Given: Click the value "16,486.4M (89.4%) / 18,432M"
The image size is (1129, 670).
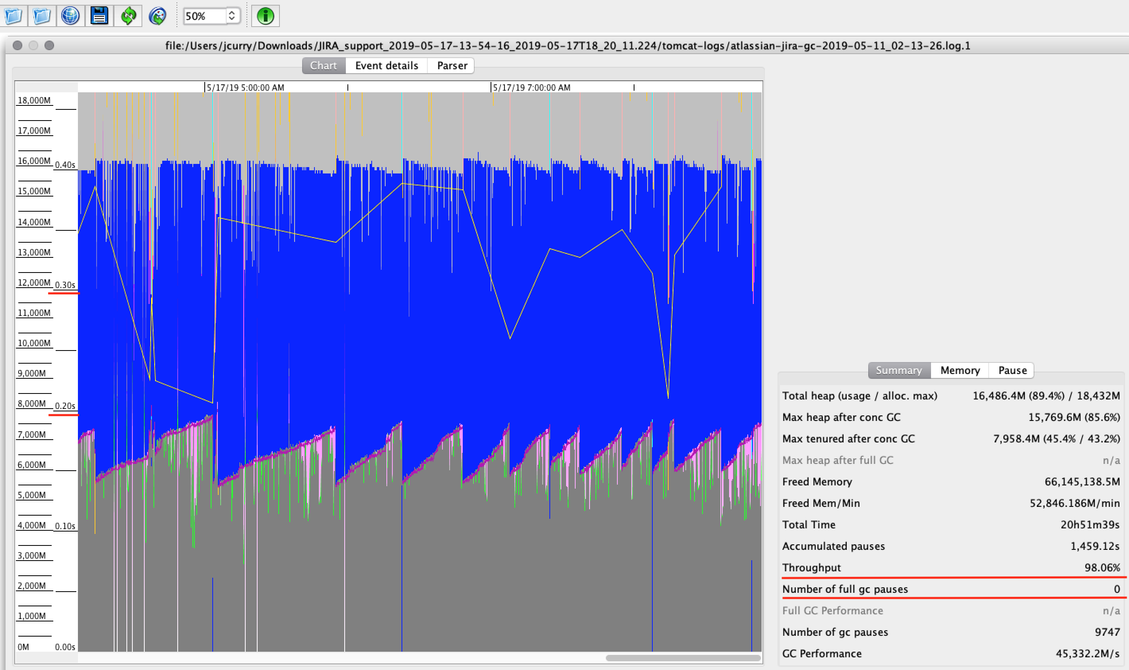Looking at the screenshot, I should tap(1046, 395).
